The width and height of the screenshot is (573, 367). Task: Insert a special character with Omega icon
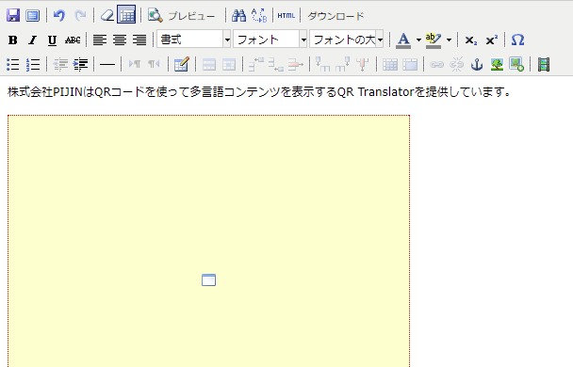(517, 40)
